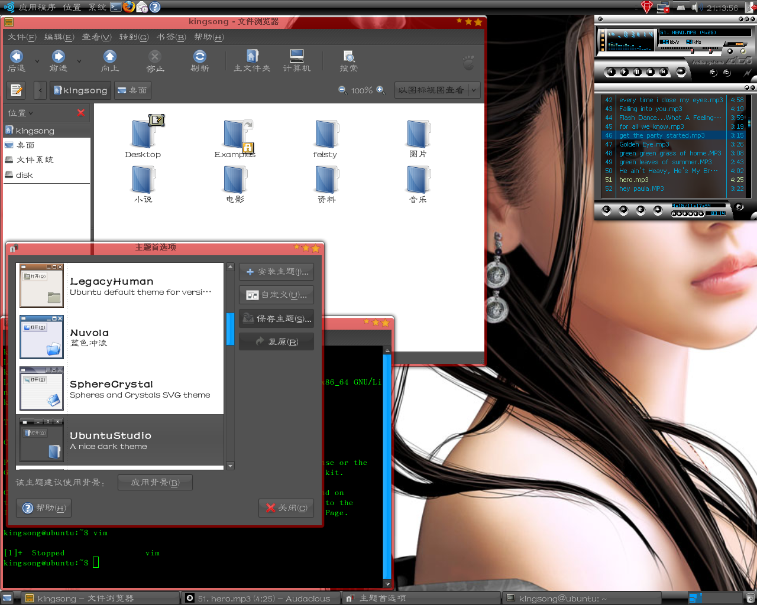Open the mail launcher in top panel
Viewport: 757px width, 605px height.
click(142, 7)
